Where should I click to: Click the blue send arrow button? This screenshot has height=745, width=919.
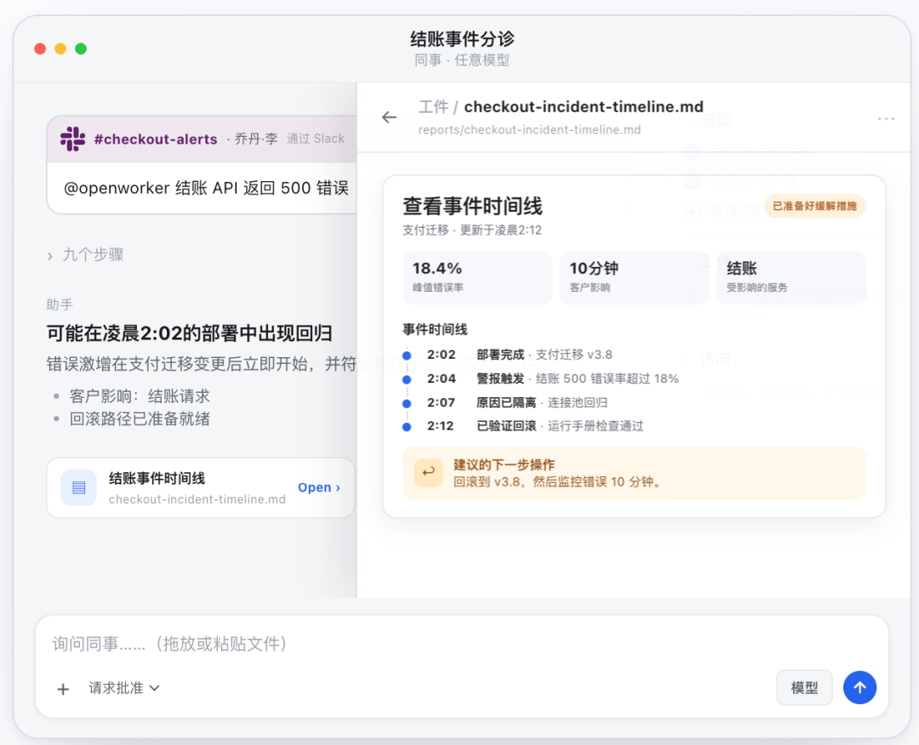[859, 688]
